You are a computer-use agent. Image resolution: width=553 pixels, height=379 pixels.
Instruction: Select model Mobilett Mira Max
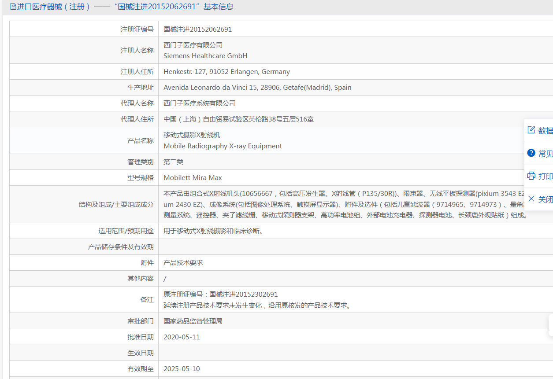193,178
